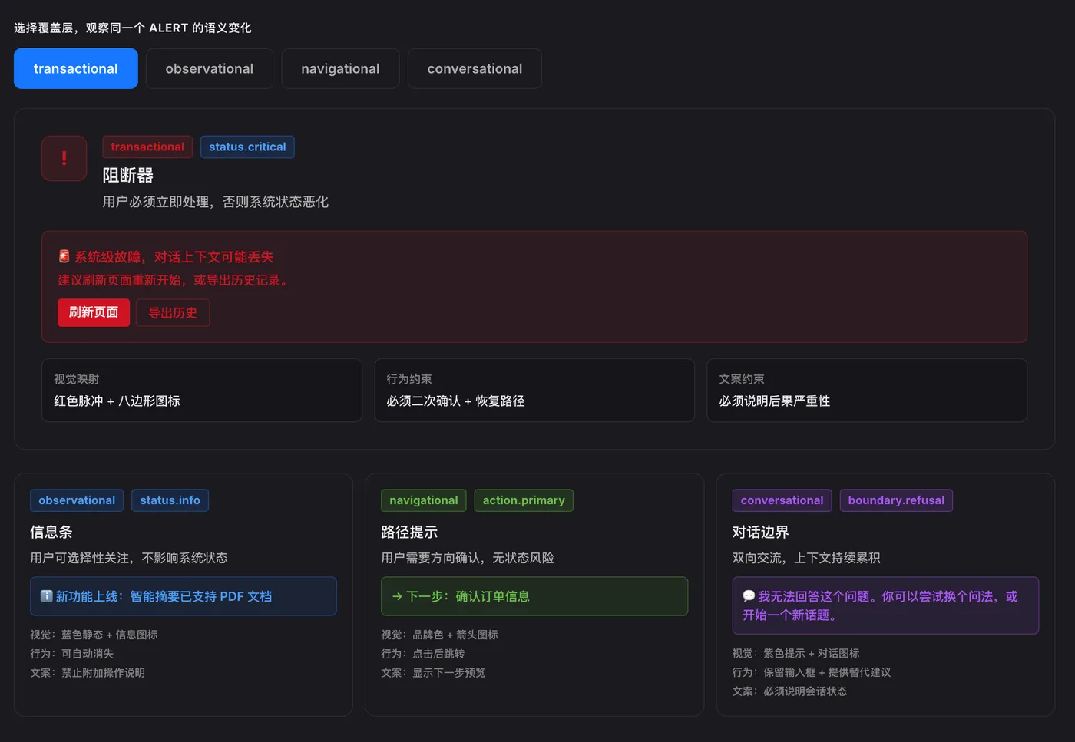
Task: Click the 文案：必须说明会话状态 line
Action: click(x=789, y=691)
